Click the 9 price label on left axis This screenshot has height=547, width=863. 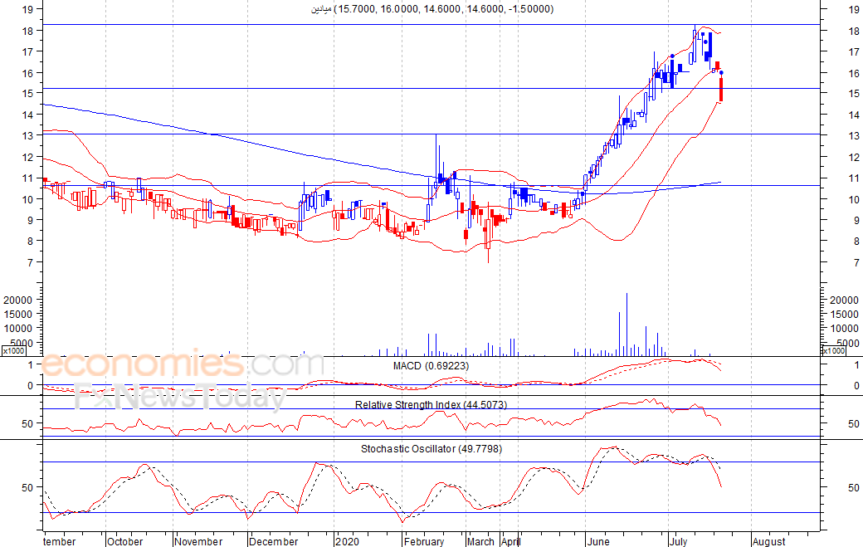click(31, 220)
